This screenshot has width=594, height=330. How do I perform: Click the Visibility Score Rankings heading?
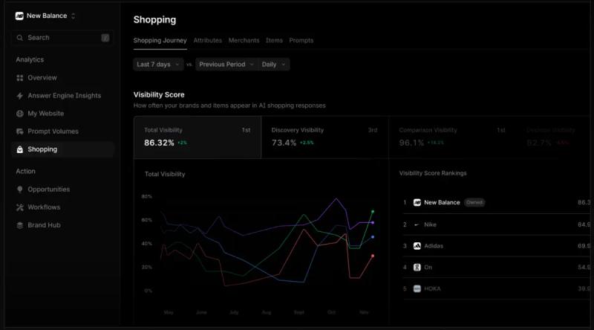pos(433,173)
